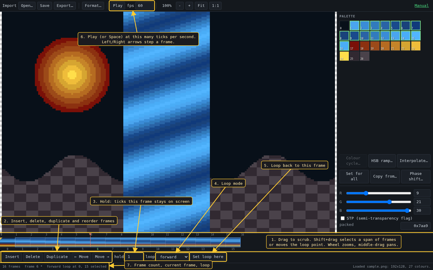
Task: Zoom in with the plus button
Action: pos(189,6)
